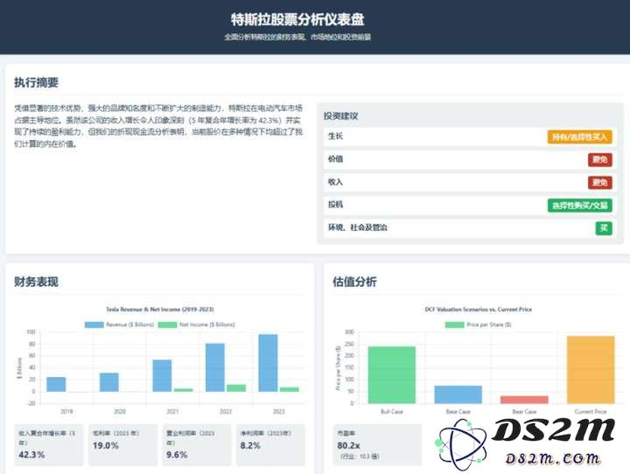Select the 环境、社会及管治 row label
The width and height of the screenshot is (630, 474).
(x=358, y=227)
